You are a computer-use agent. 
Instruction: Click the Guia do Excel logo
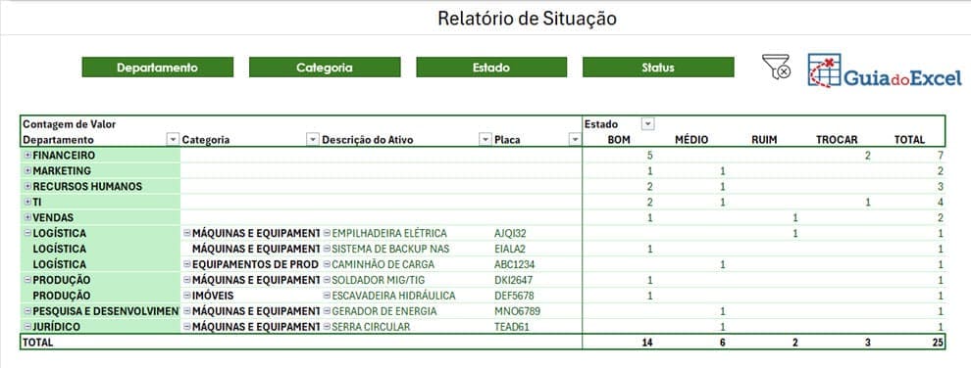(x=885, y=70)
